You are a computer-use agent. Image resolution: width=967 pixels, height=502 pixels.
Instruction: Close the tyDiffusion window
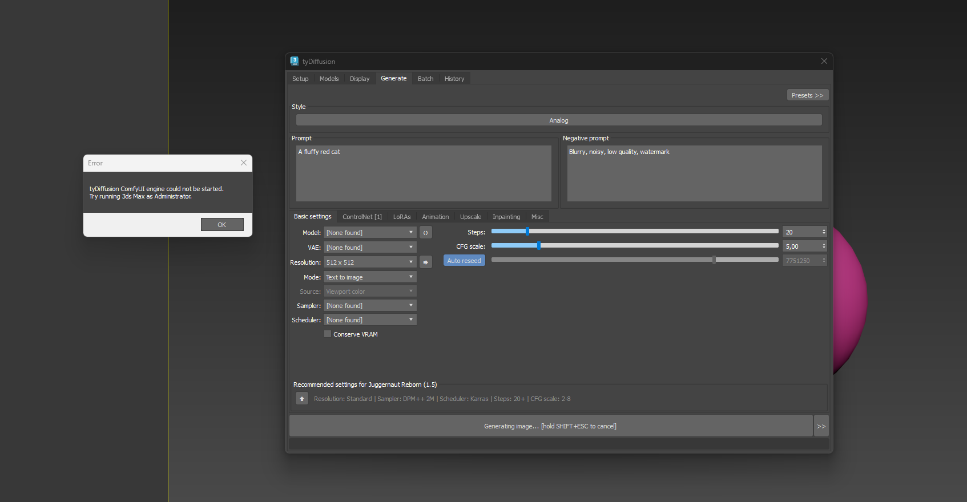(x=824, y=62)
